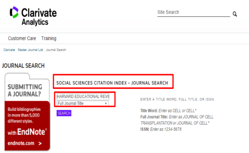Click the JOURNAL SEARCH page heading
This screenshot has height=153, width=249.
(23, 66)
